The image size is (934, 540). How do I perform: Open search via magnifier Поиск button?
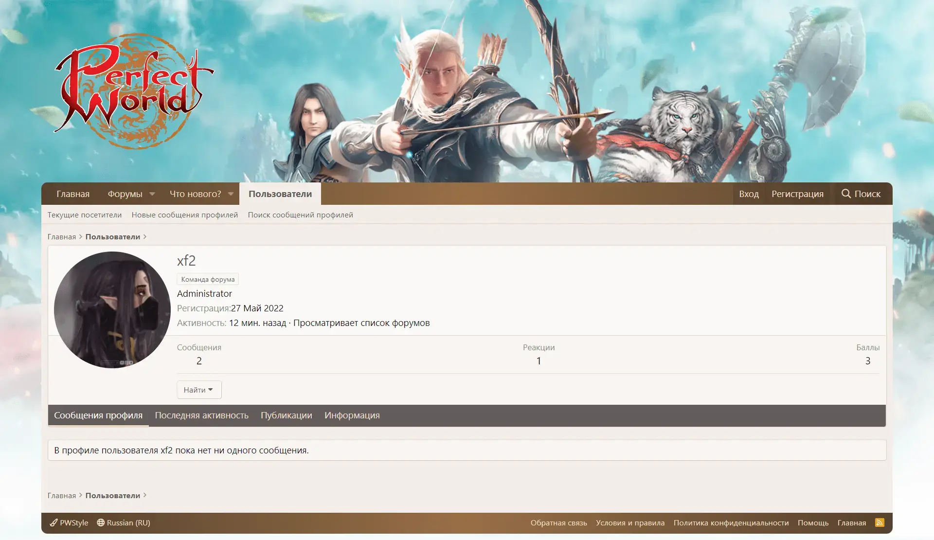[861, 194]
